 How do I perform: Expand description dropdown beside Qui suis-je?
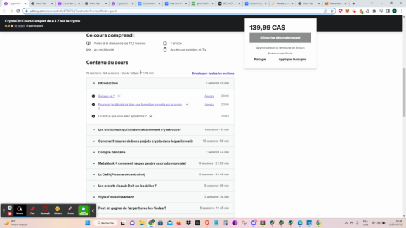click(119, 96)
